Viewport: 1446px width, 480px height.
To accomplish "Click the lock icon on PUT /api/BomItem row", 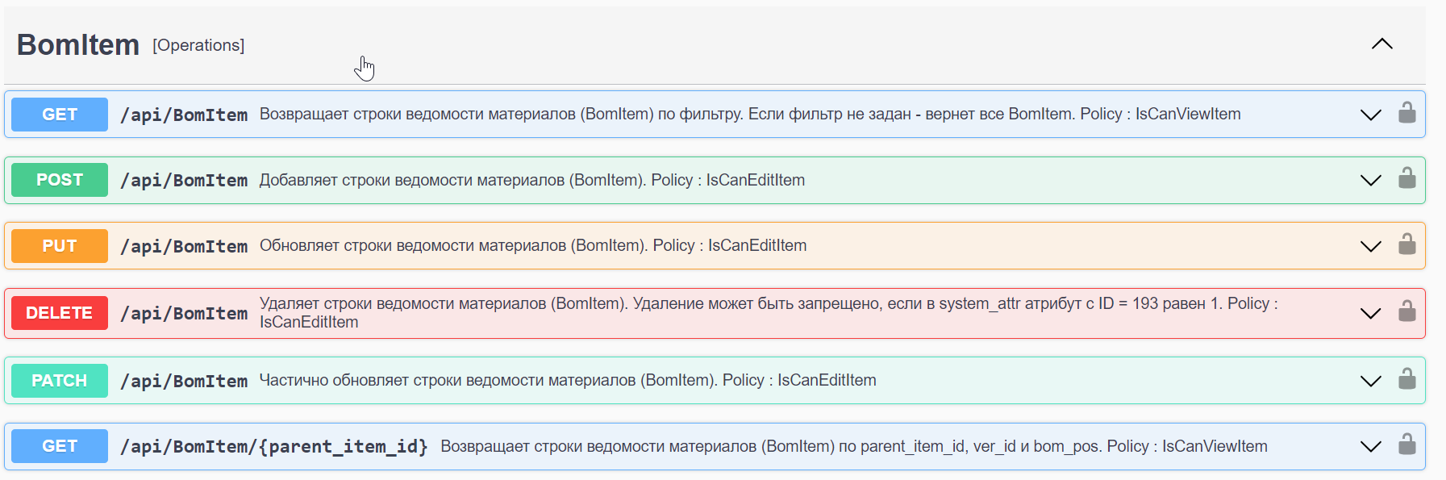I will click(x=1406, y=244).
